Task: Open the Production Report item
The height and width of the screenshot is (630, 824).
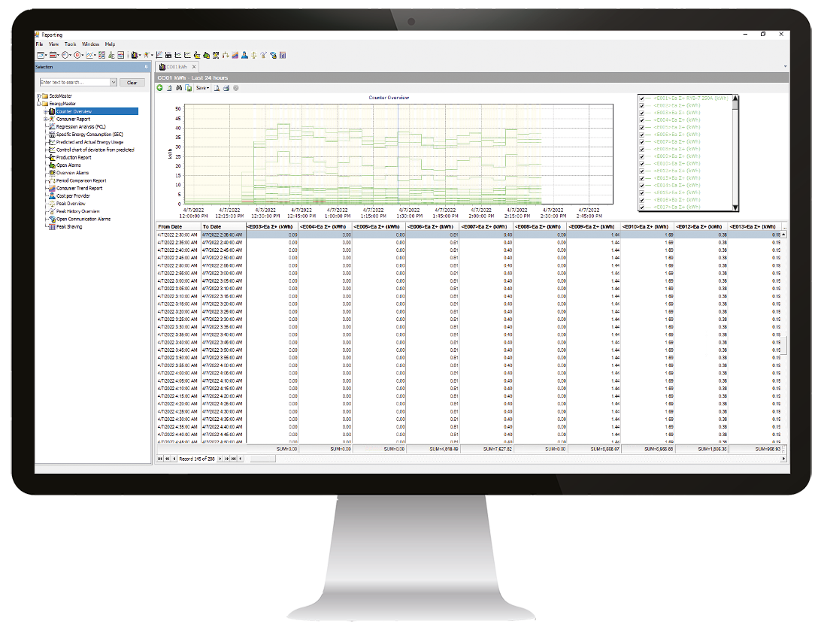Action: 74,157
